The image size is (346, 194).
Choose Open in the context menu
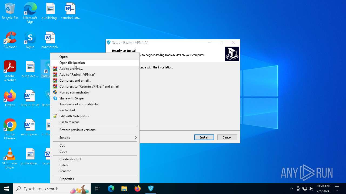(x=95, y=57)
